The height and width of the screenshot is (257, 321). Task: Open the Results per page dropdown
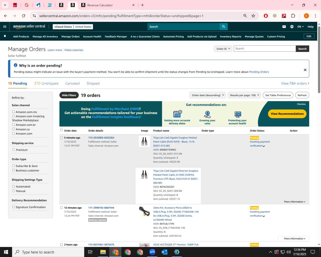(x=244, y=95)
